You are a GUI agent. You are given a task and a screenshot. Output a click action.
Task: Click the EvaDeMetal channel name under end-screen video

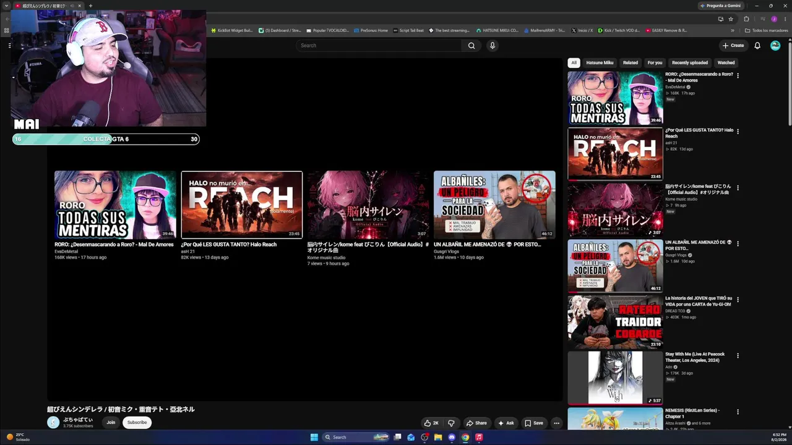pos(66,252)
